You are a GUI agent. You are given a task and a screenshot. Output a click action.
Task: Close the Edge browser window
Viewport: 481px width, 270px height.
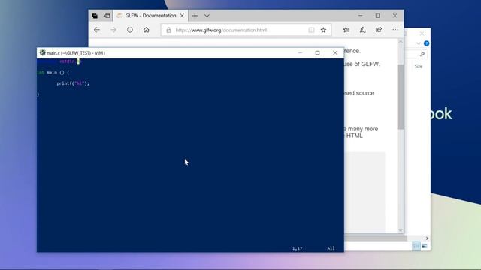point(395,16)
